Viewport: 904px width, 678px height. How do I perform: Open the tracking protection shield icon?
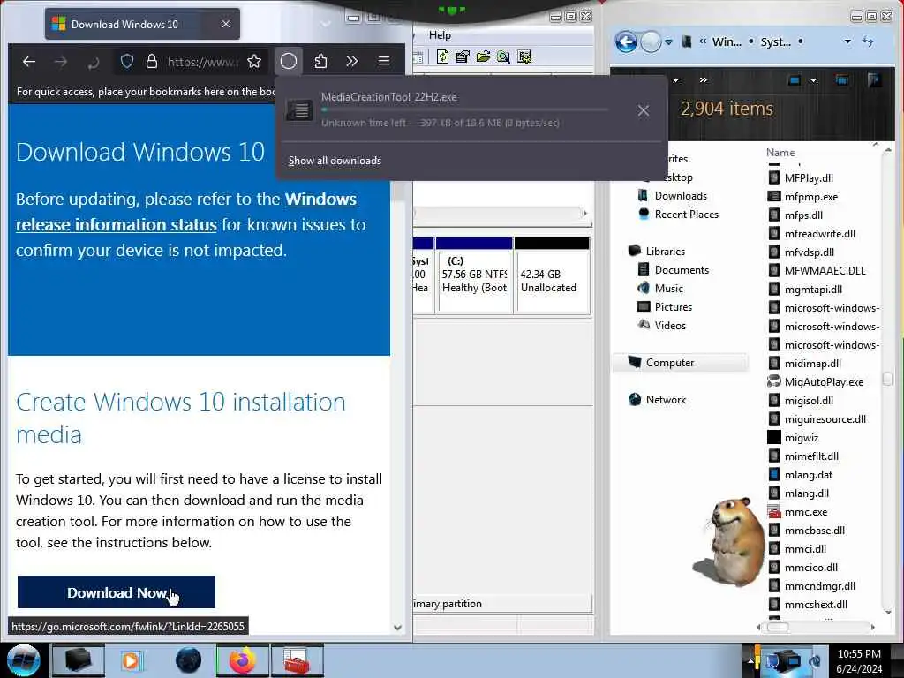click(x=127, y=61)
